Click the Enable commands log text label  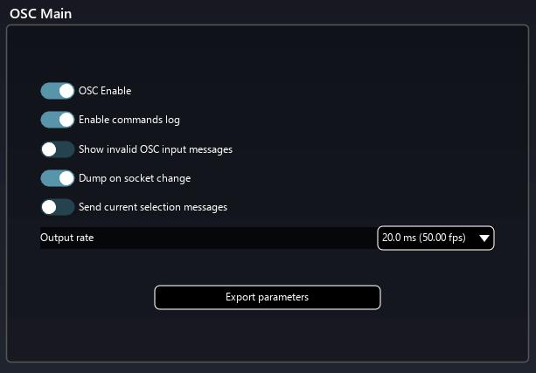tap(129, 120)
